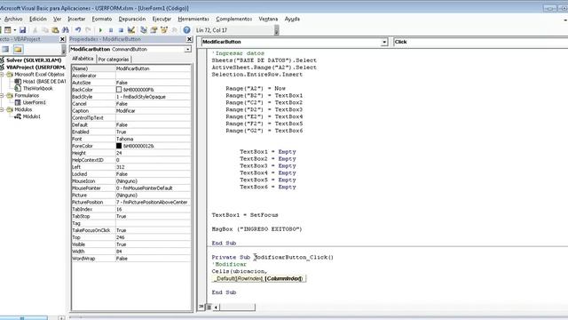
Task: Collapse the Formularios folder
Action: point(2,95)
